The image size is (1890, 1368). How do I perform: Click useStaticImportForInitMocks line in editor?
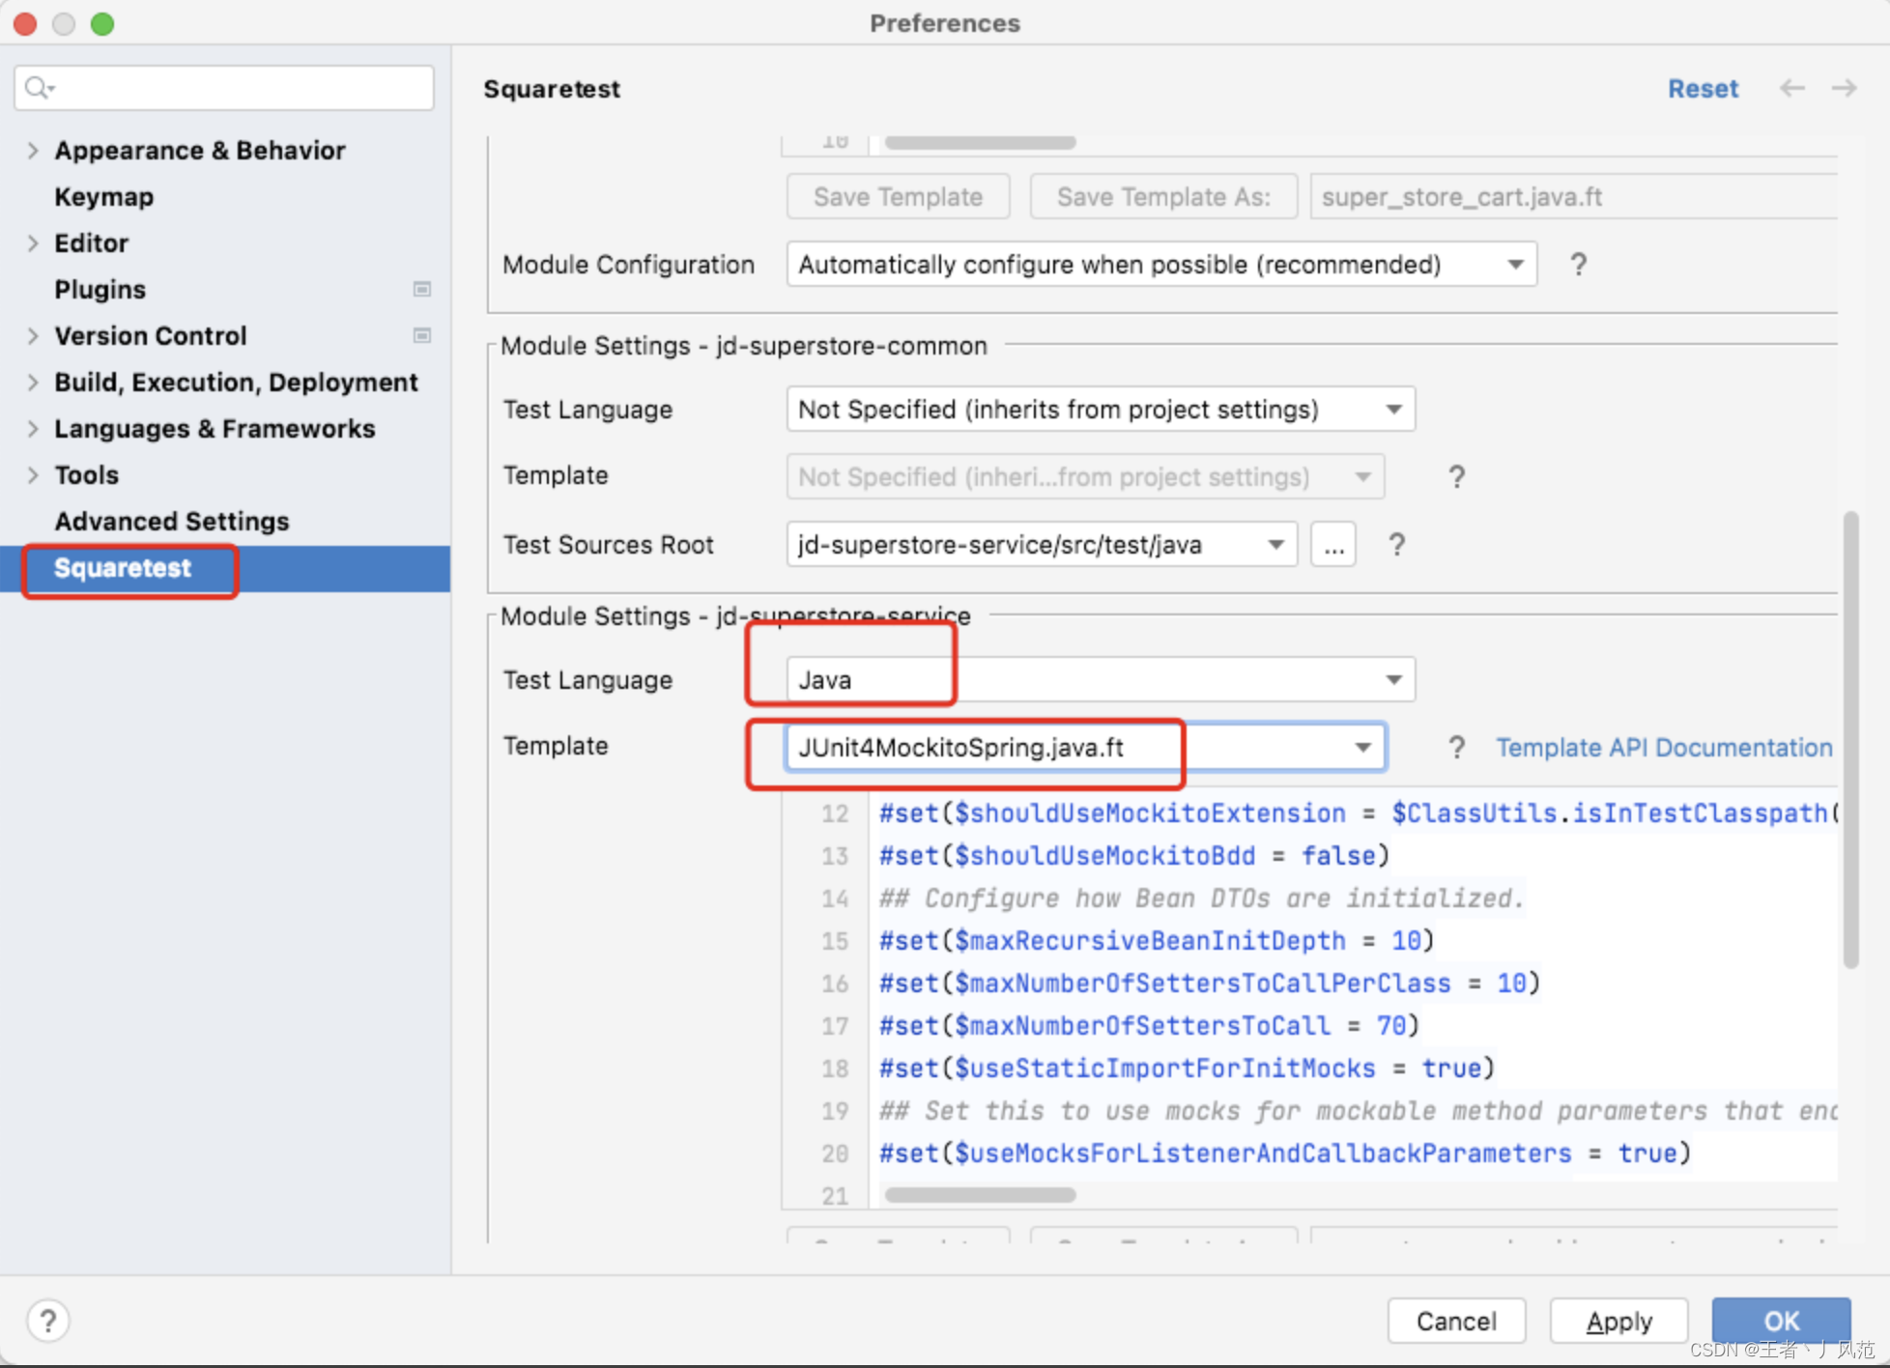(x=1187, y=1069)
